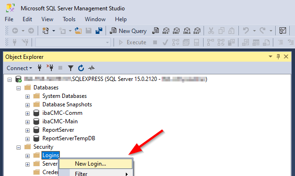Expand the Database Snapshots folder
The image size is (295, 176).
click(28, 105)
